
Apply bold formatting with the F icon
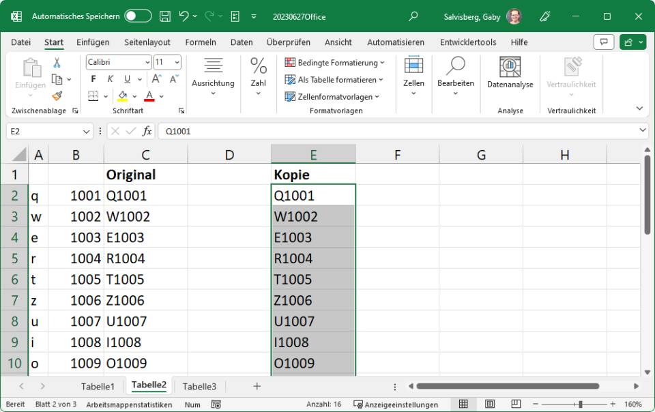pyautogui.click(x=93, y=78)
